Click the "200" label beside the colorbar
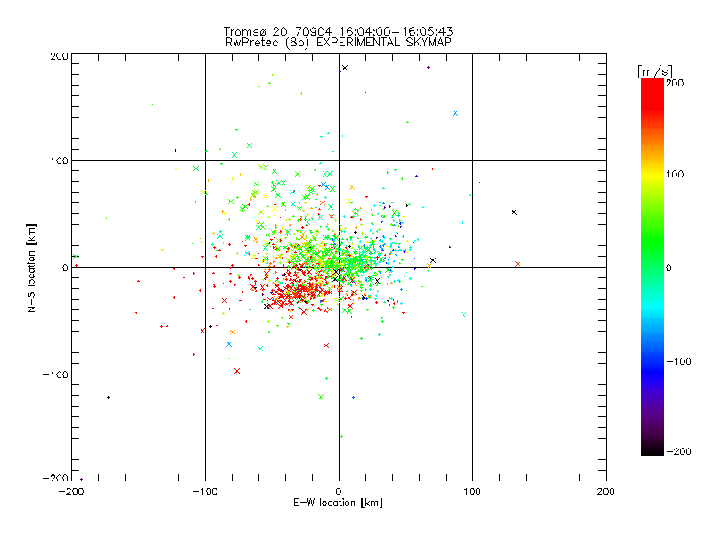The width and height of the screenshot is (713, 535). pos(675,83)
